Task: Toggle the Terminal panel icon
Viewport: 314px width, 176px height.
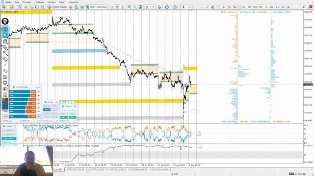Action: (x=37, y=7)
